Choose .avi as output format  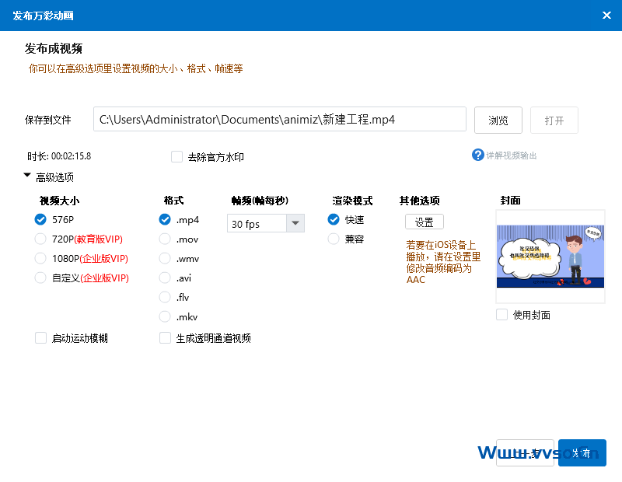tap(165, 278)
